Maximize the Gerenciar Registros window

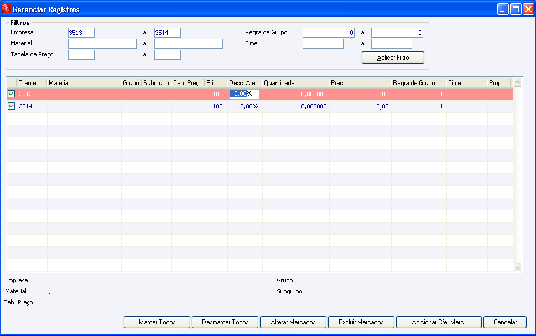516,9
